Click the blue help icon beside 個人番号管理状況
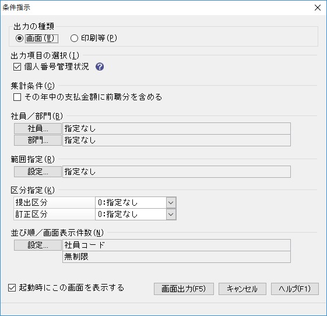 coord(100,66)
